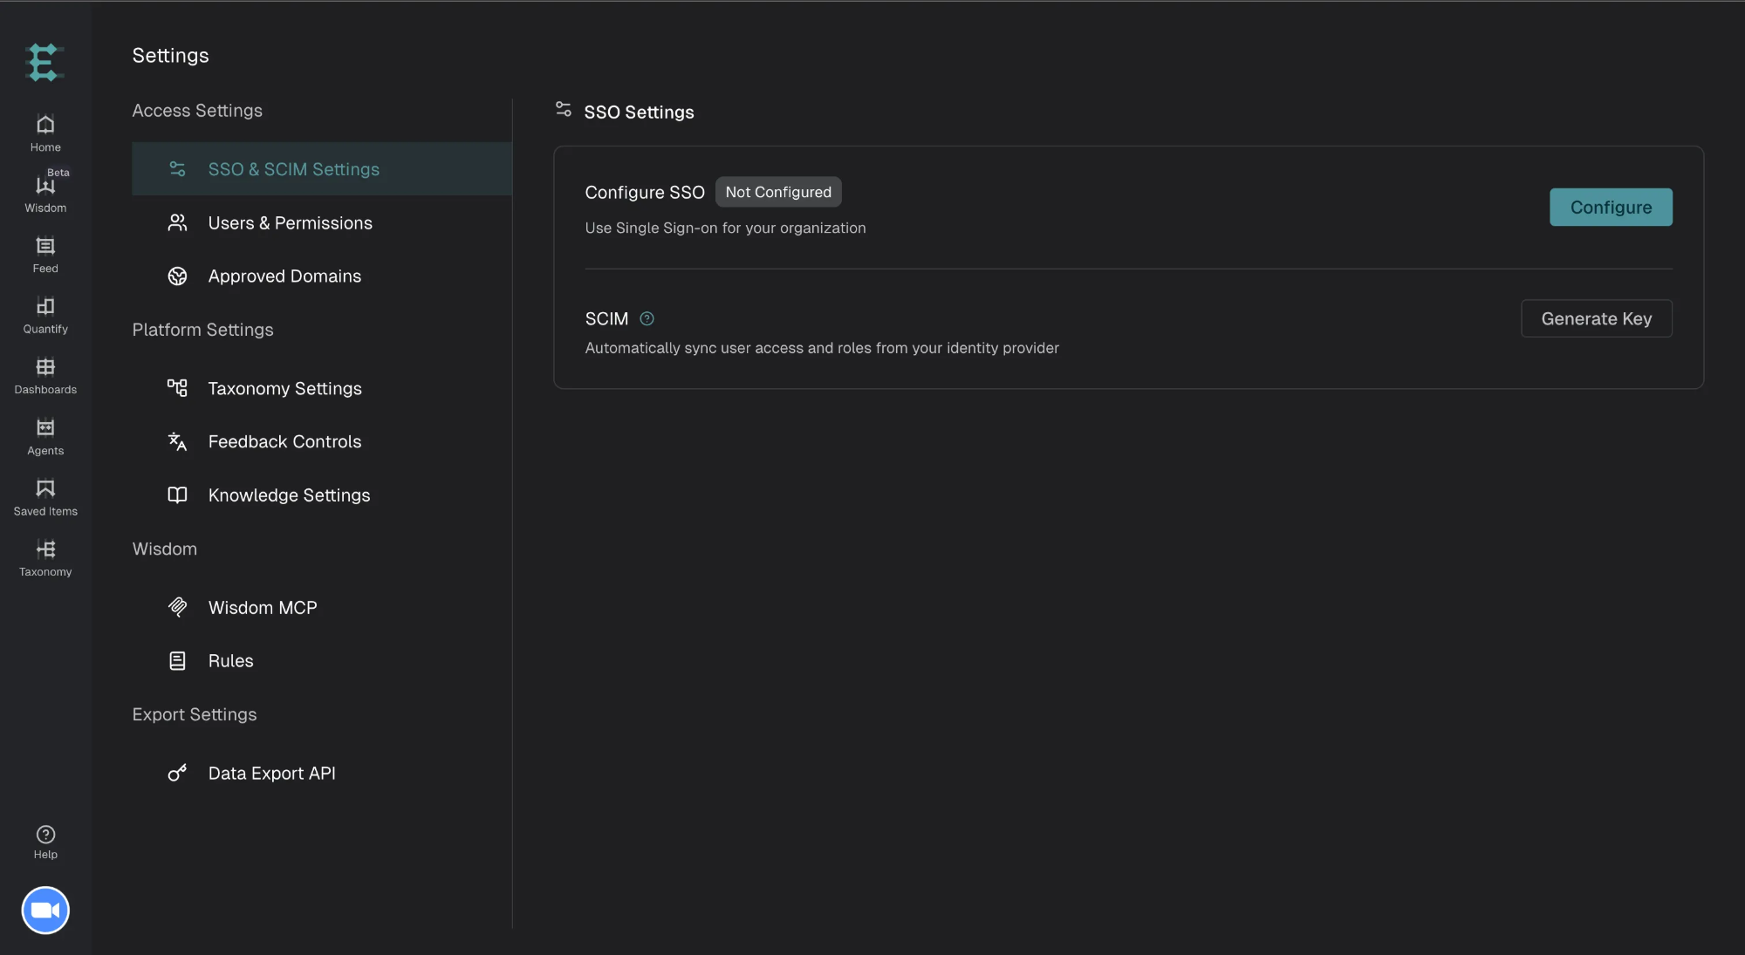Open the Dashboards sidebar icon

pyautogui.click(x=45, y=366)
